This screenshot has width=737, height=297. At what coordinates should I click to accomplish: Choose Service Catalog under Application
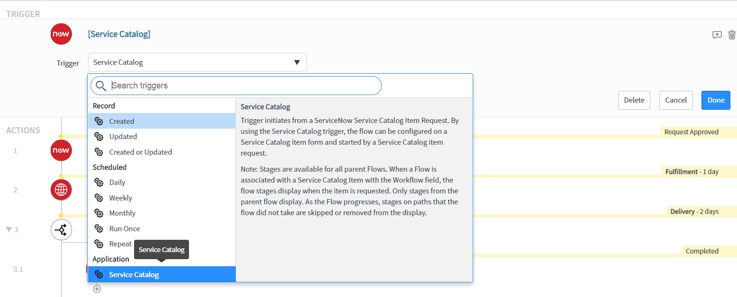tap(134, 274)
